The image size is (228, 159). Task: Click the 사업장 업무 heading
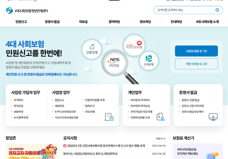pos(61,92)
